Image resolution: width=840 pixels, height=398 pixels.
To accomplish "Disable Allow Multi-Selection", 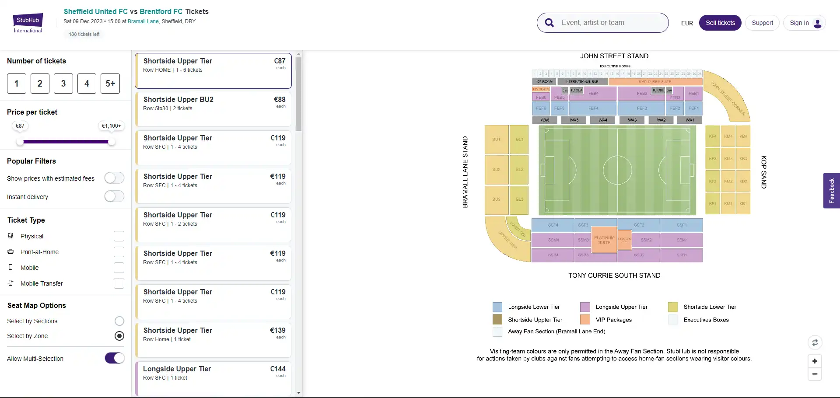I will [114, 358].
